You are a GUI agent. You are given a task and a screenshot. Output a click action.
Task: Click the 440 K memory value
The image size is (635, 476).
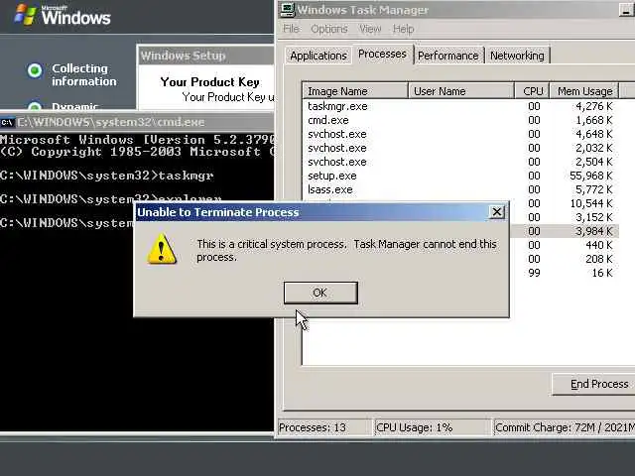[x=599, y=245]
